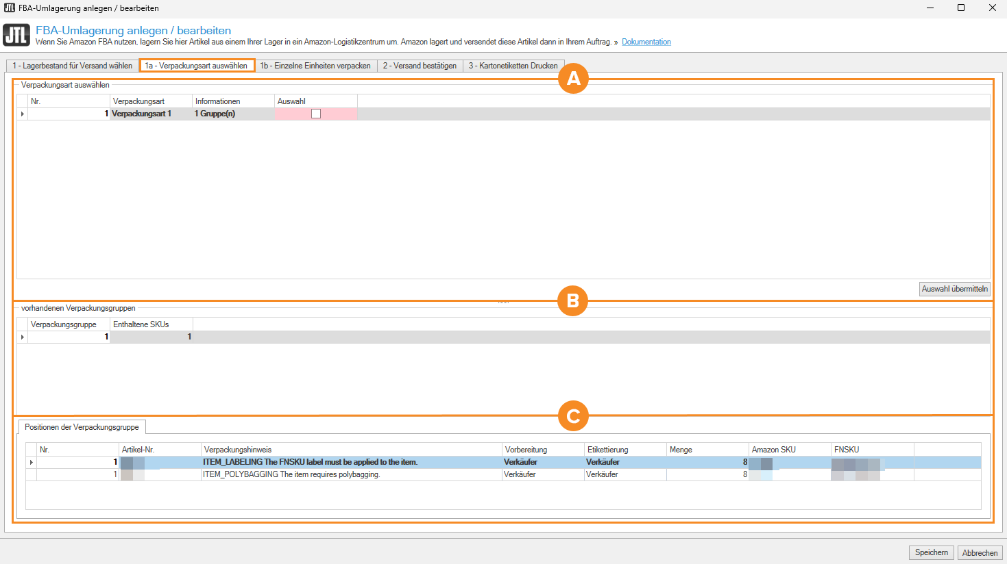The height and width of the screenshot is (564, 1007).
Task: Click the title bar JTL app icon
Action: [x=9, y=8]
